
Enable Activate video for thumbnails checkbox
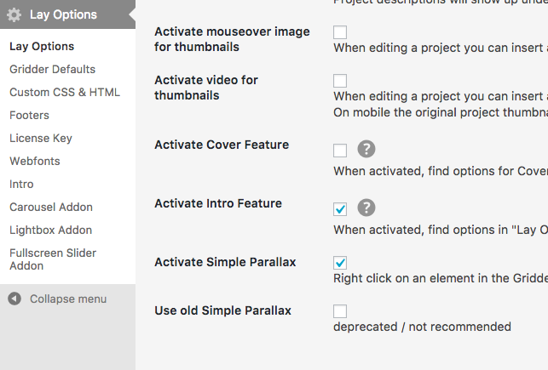[340, 81]
